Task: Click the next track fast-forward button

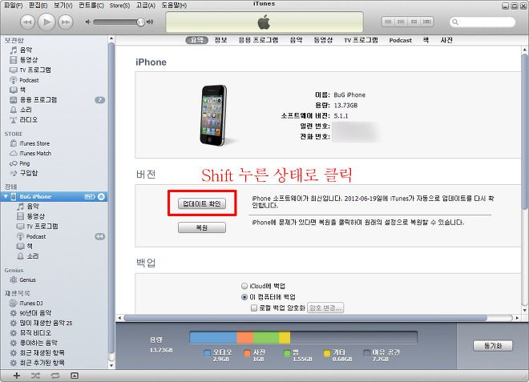Action: 66,22
